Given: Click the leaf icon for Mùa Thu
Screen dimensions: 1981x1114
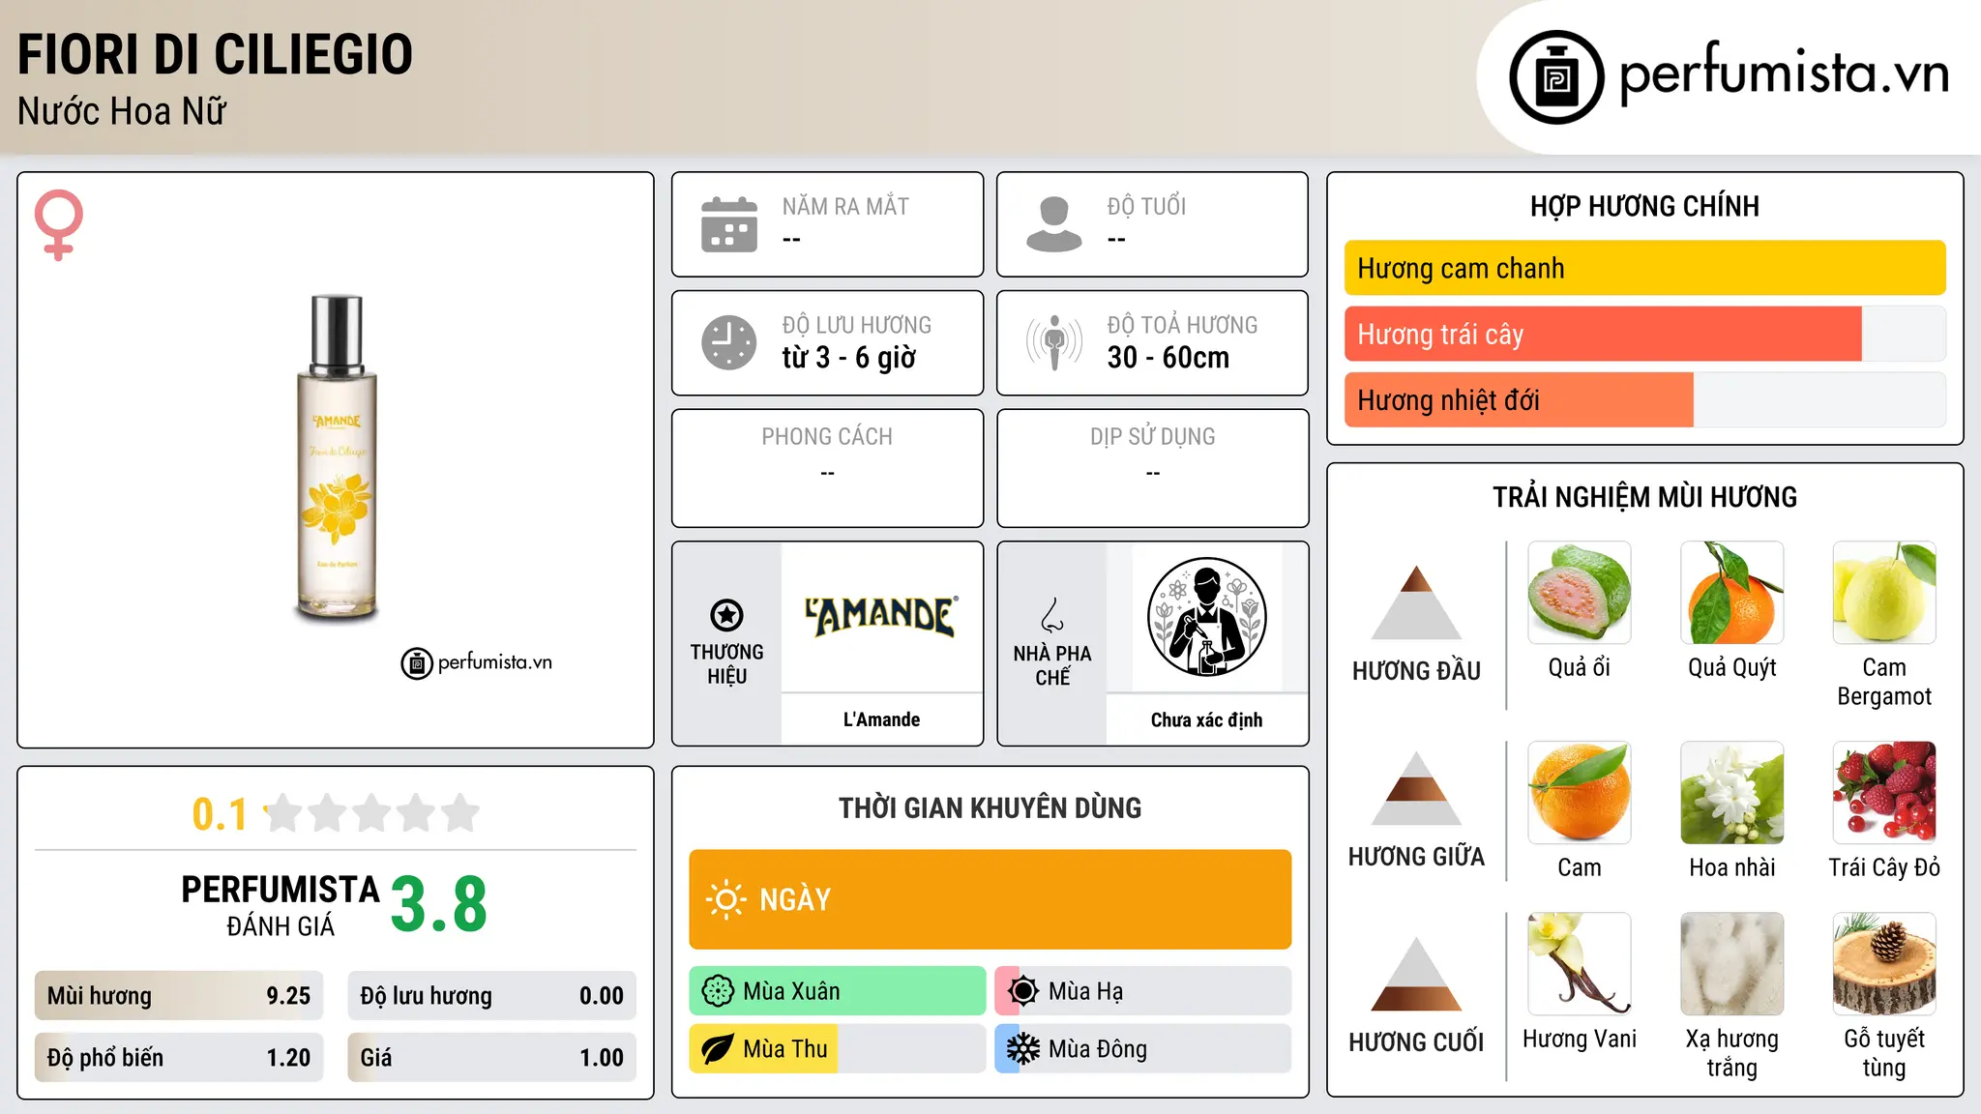Looking at the screenshot, I should coord(718,1049).
